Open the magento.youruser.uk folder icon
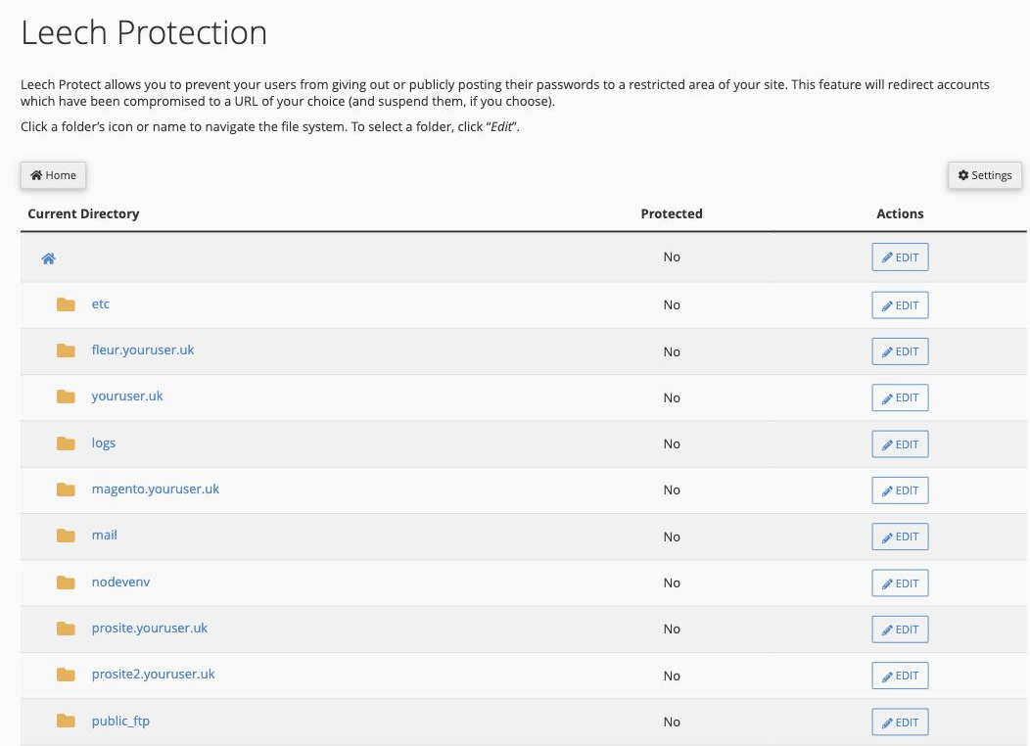 [x=66, y=490]
